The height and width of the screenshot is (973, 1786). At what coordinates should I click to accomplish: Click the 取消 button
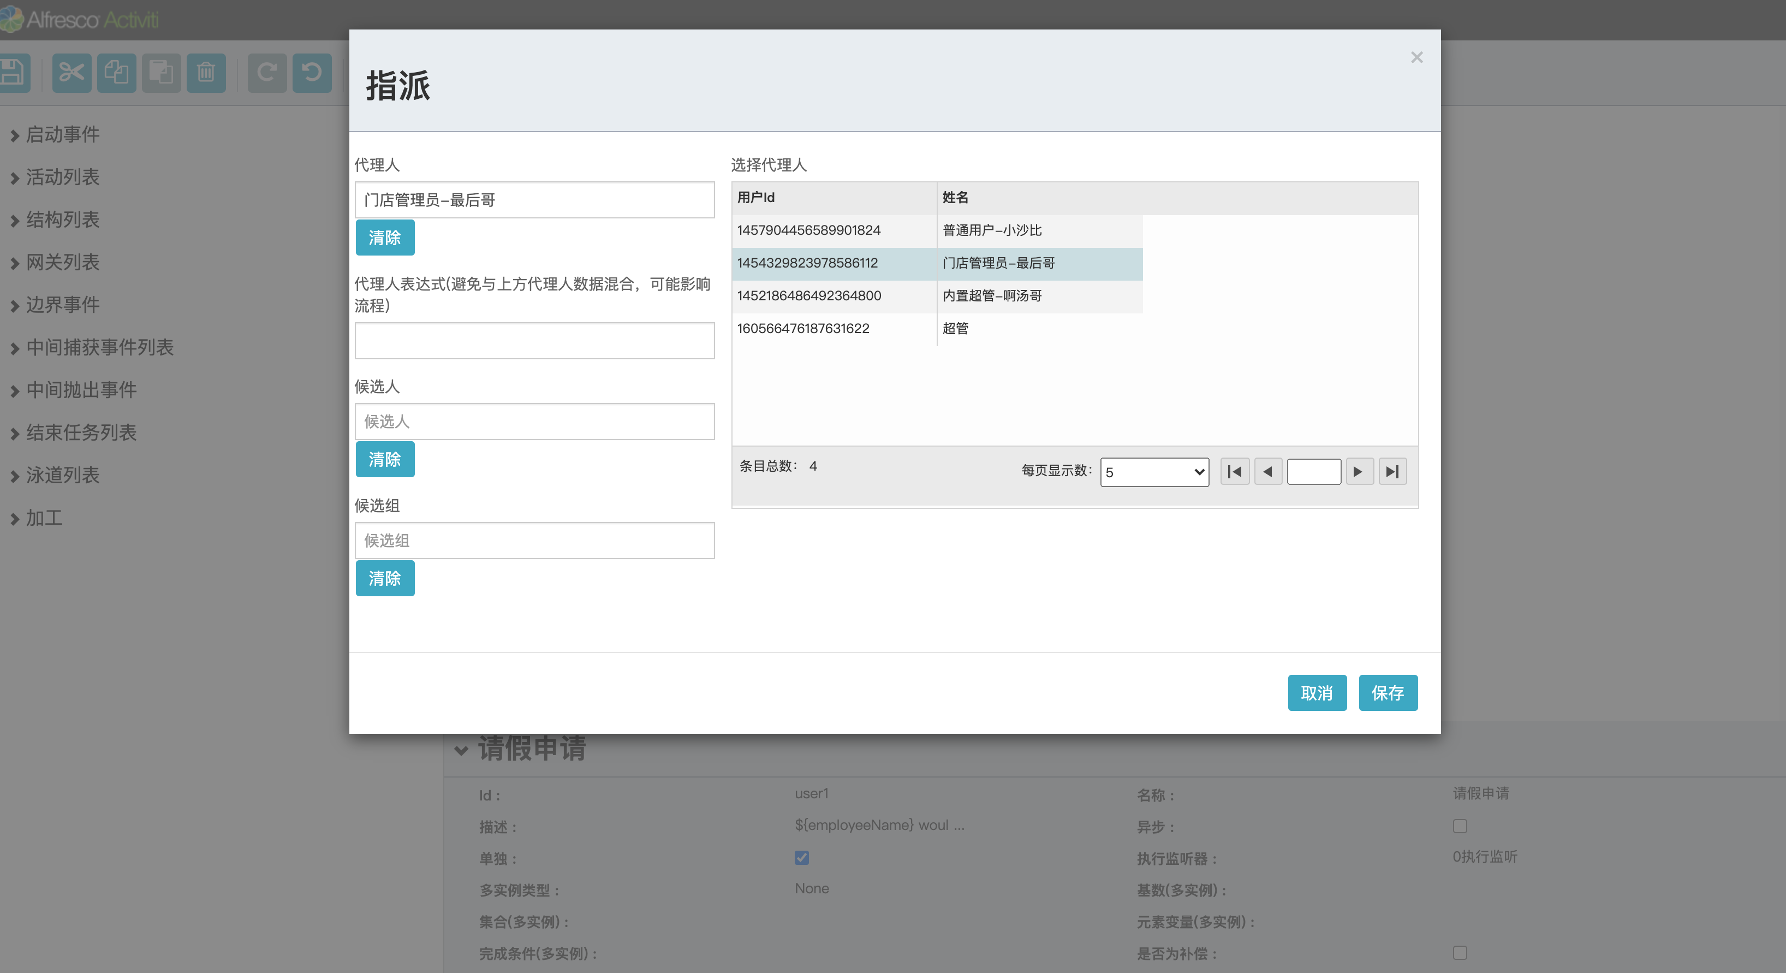coord(1317,693)
